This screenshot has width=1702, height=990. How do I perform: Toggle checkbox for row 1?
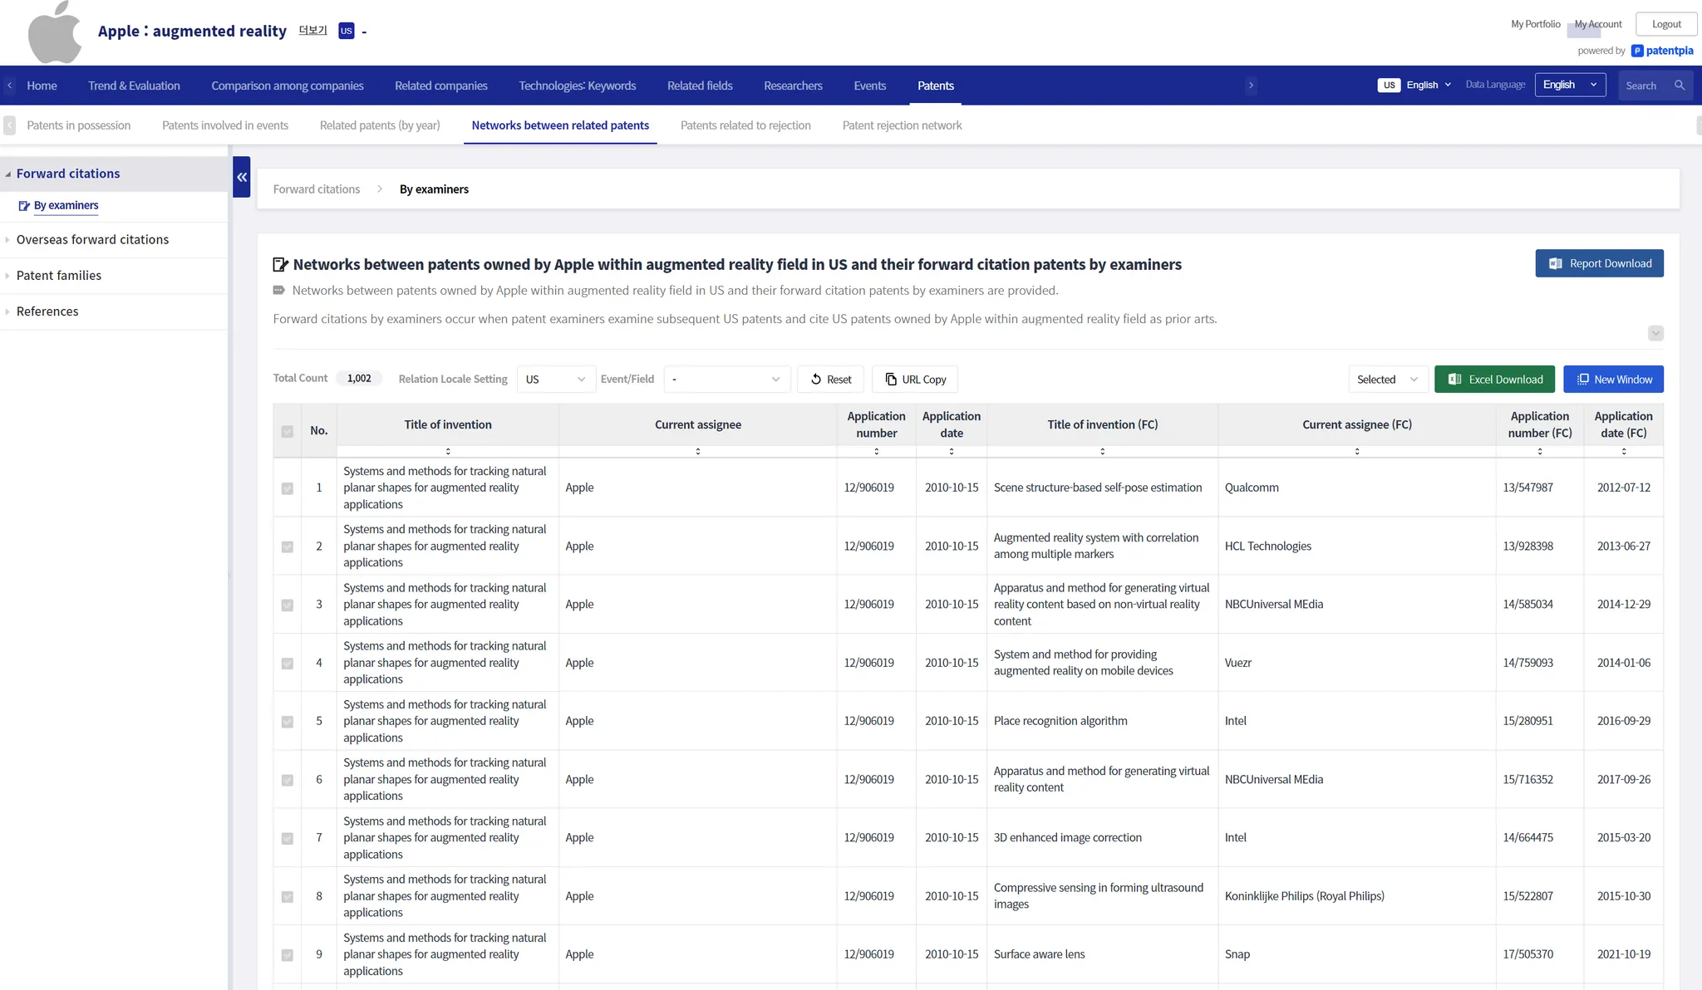288,488
